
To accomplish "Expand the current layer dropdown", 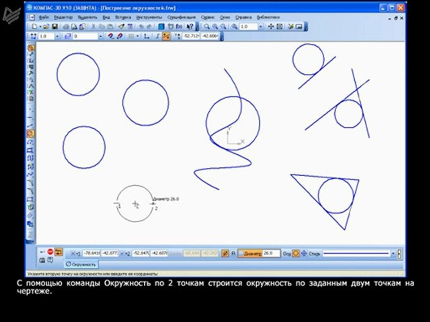I will coord(100,36).
